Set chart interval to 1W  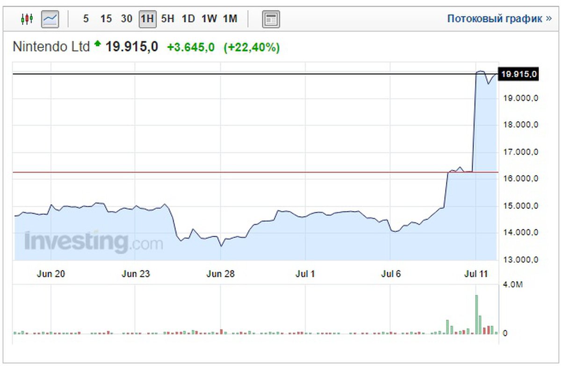(x=209, y=19)
